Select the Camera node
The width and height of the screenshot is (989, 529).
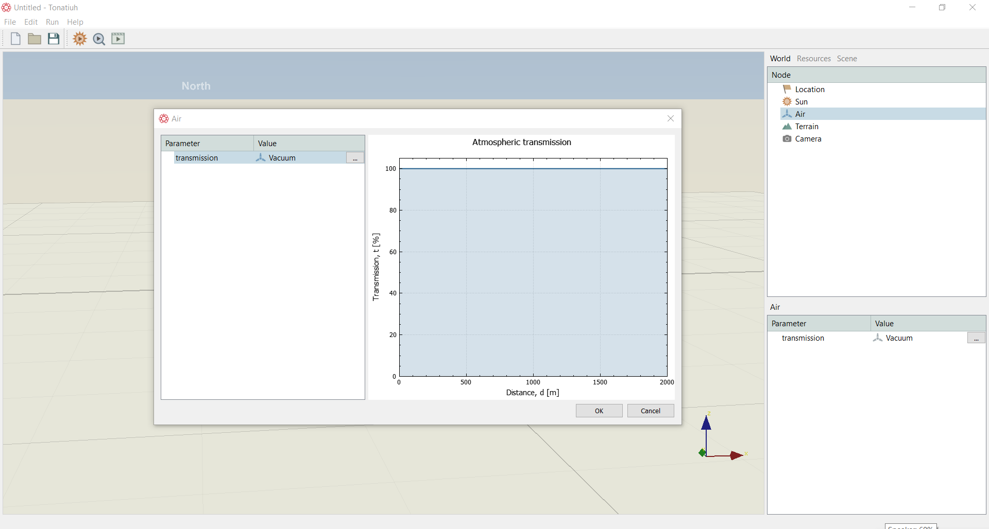tap(808, 139)
